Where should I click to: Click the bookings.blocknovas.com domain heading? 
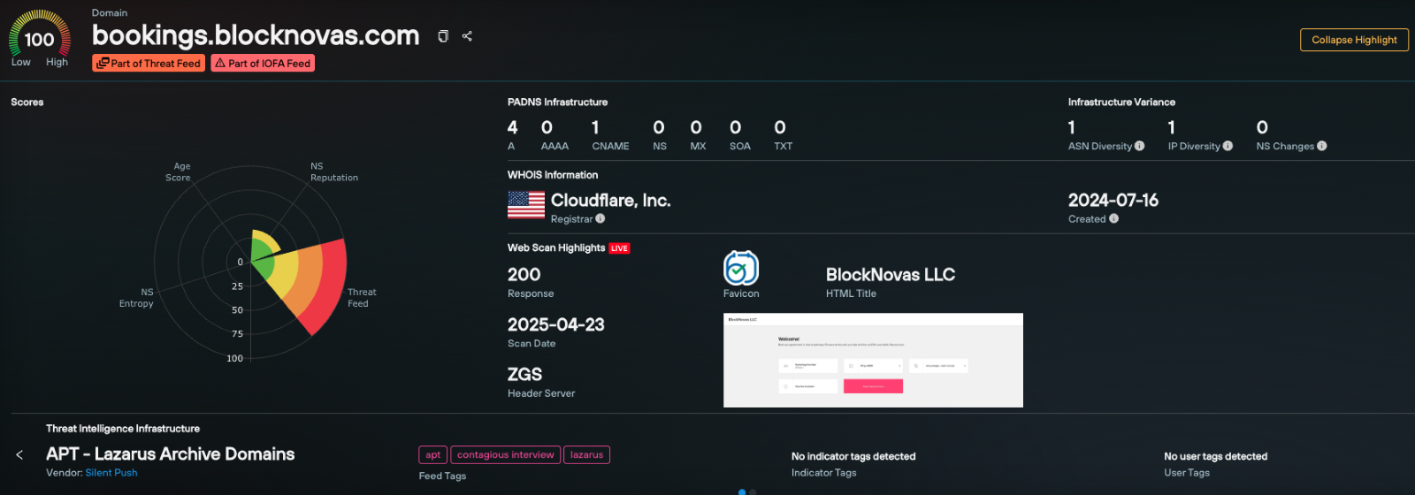(x=256, y=35)
